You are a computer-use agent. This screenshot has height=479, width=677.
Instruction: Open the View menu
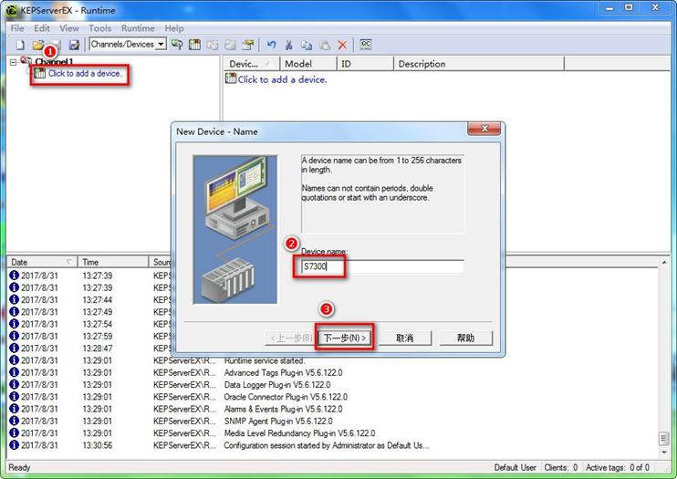point(69,28)
